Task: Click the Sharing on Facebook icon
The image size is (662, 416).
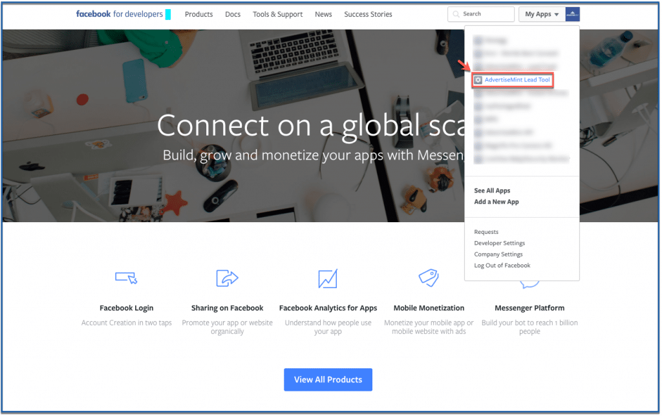Action: tap(227, 278)
